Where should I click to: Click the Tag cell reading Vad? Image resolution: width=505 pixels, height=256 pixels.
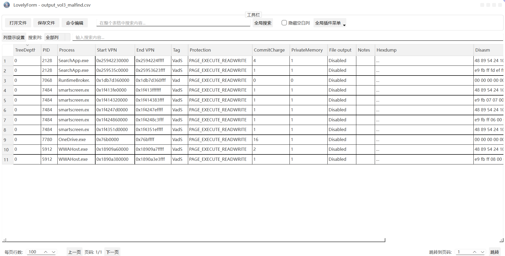(x=180, y=80)
